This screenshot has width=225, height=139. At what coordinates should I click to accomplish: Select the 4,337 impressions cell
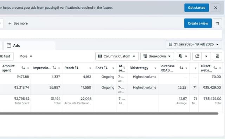tap(56, 77)
